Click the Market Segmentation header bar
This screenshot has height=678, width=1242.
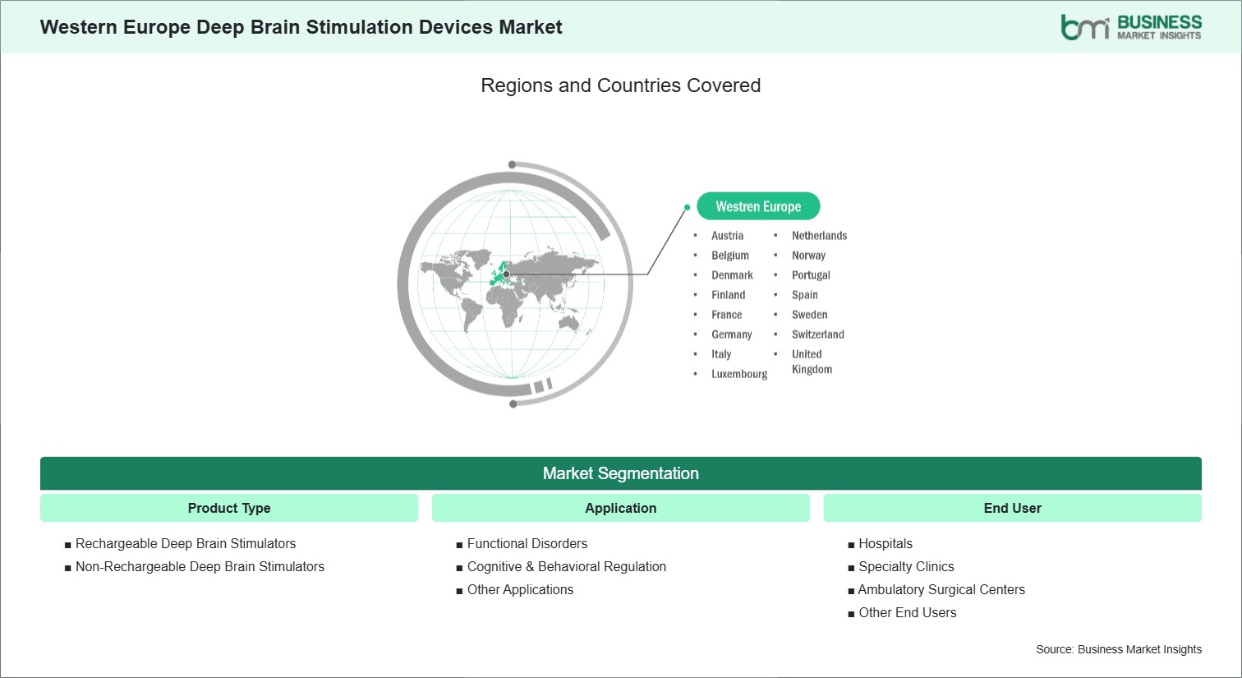(x=621, y=473)
